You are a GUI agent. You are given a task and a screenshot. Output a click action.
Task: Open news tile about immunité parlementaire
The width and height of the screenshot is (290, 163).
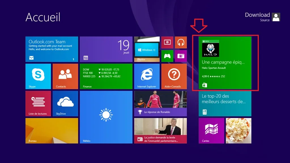[161, 131]
